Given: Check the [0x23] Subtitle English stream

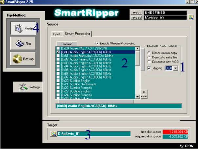Looking at the screenshot, I should coord(58,91).
